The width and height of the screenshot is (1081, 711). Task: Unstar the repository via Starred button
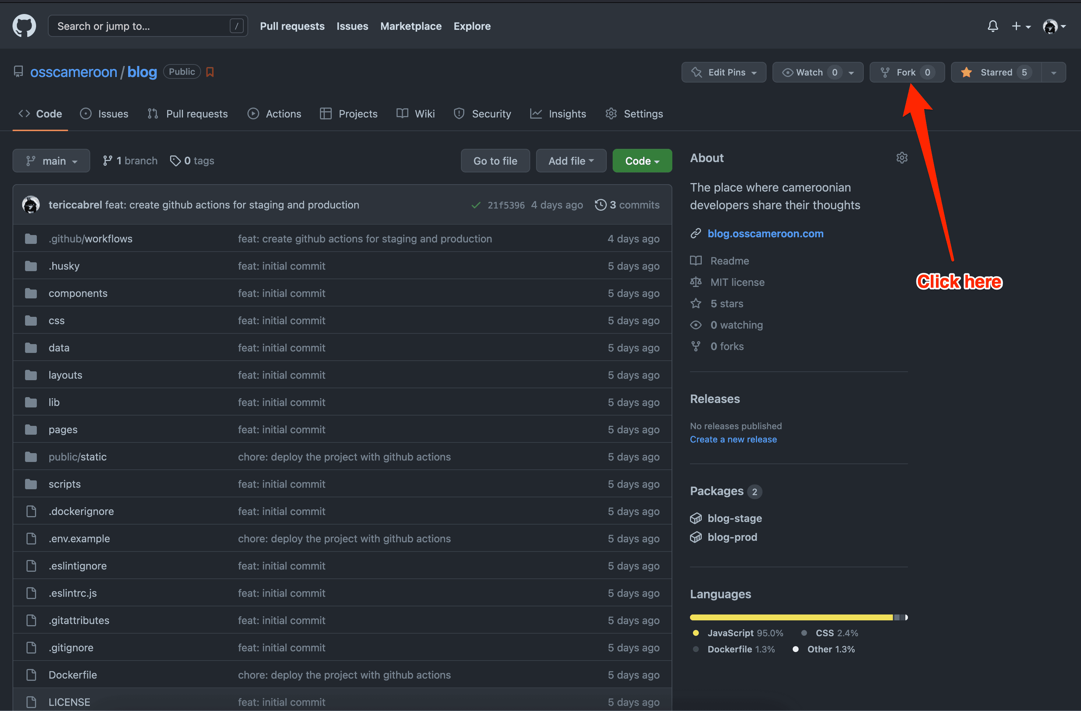point(996,72)
